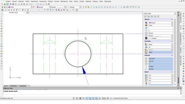Click the Save diskette icon

click(x=8, y=4)
